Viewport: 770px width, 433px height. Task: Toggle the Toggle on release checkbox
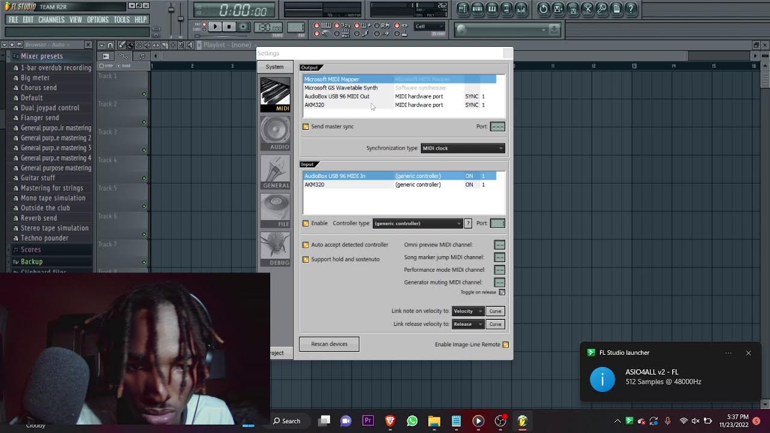tap(502, 292)
